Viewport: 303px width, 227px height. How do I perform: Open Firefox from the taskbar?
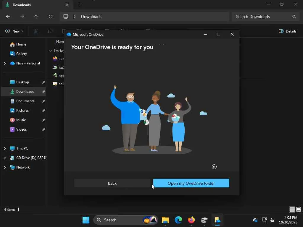point(191,220)
